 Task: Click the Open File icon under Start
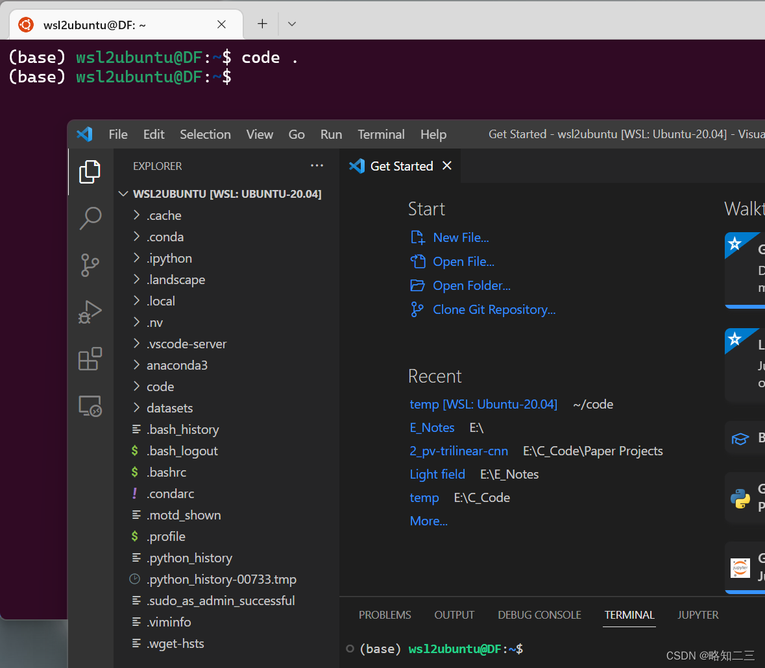point(418,262)
